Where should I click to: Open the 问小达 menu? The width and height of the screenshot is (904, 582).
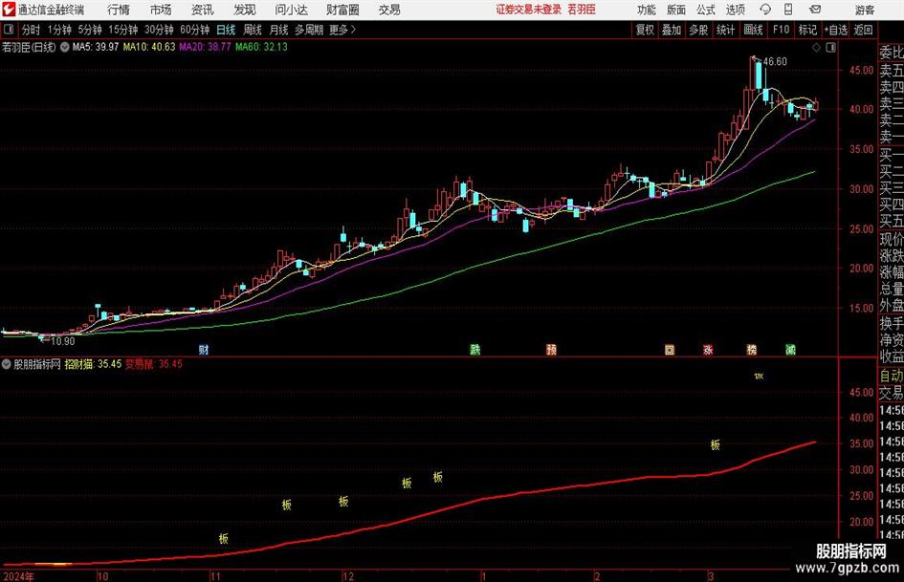coord(291,10)
